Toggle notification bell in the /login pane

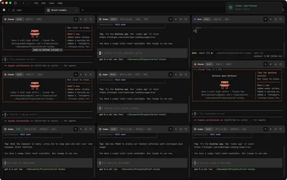click(x=181, y=75)
